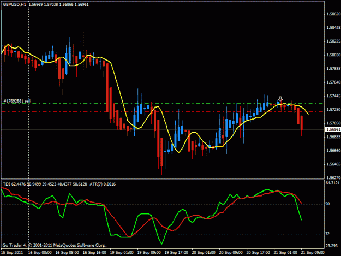Click the 1.58225 price scale value
The height and width of the screenshot is (256, 341).
(x=333, y=41)
